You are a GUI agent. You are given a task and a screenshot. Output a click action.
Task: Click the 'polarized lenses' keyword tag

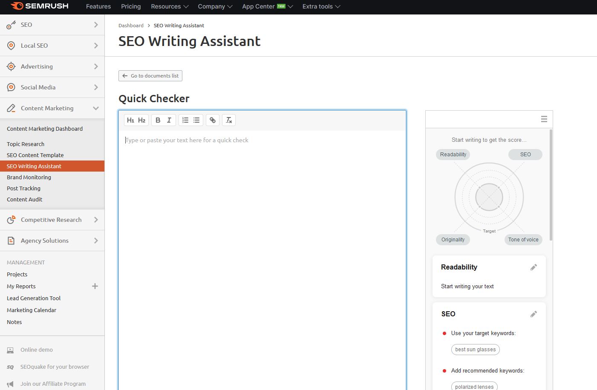point(474,386)
